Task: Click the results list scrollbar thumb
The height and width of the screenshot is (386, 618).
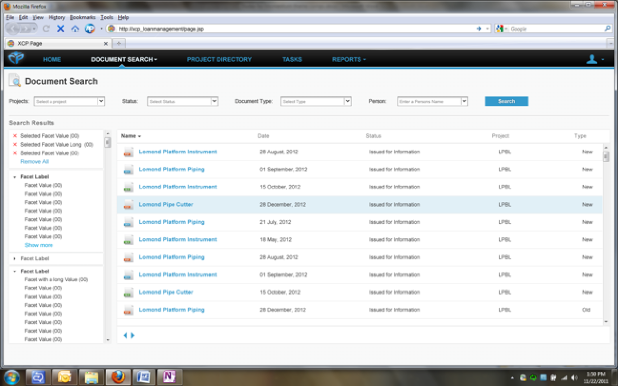Action: pos(606,157)
